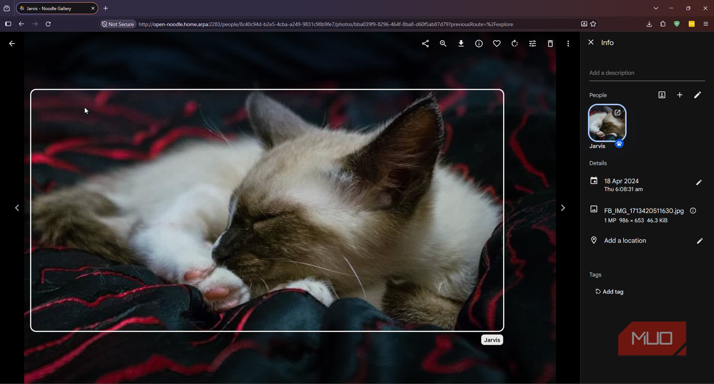Toggle the info panel icon
714x384 pixels.
[479, 44]
